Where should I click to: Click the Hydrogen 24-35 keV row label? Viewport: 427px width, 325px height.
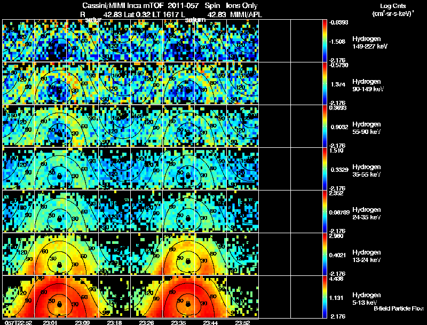click(367, 213)
